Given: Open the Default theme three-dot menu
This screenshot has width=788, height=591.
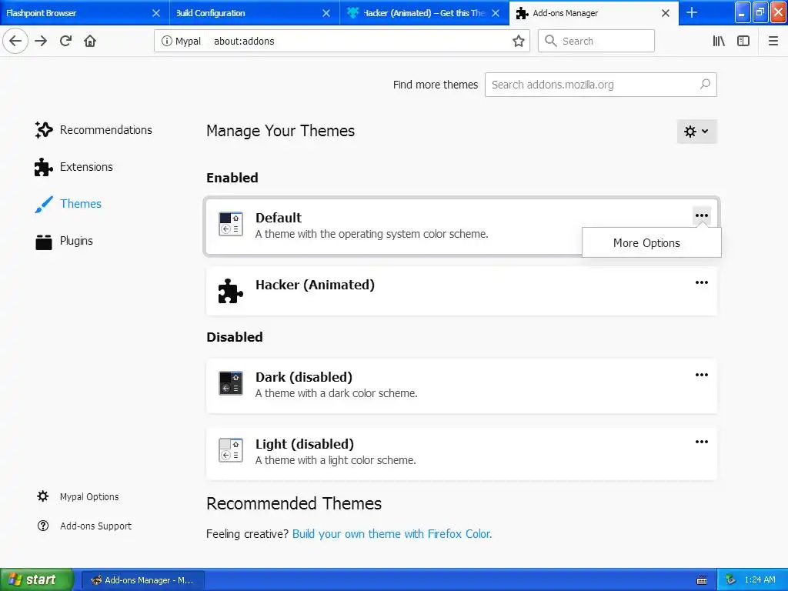Looking at the screenshot, I should (x=702, y=215).
